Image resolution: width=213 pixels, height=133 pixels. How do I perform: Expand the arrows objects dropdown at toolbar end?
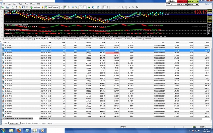[139, 7]
